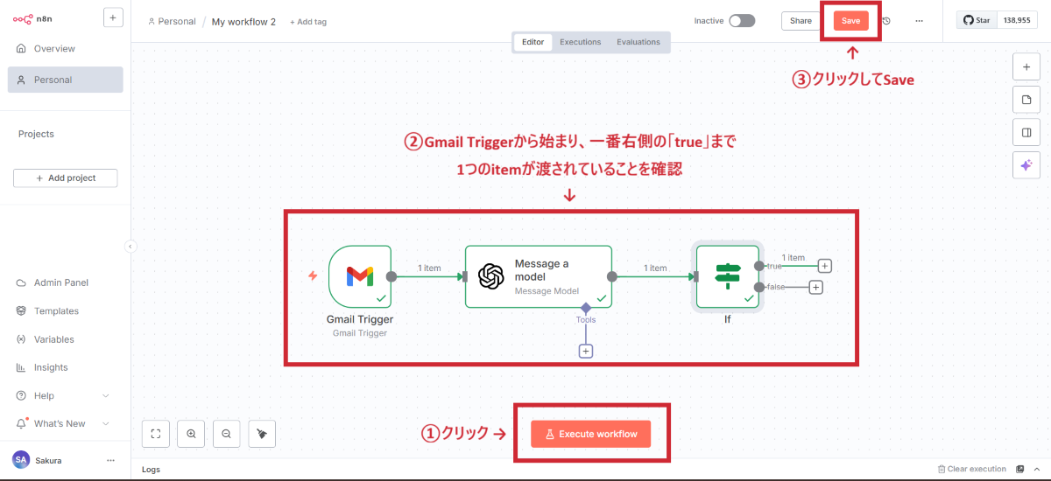Switch to the Evaluations tab
The image size is (1051, 481).
[x=638, y=42]
